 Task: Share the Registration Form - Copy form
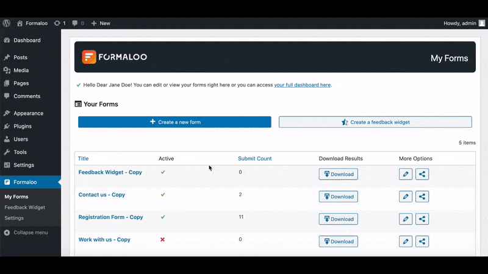coord(422,219)
